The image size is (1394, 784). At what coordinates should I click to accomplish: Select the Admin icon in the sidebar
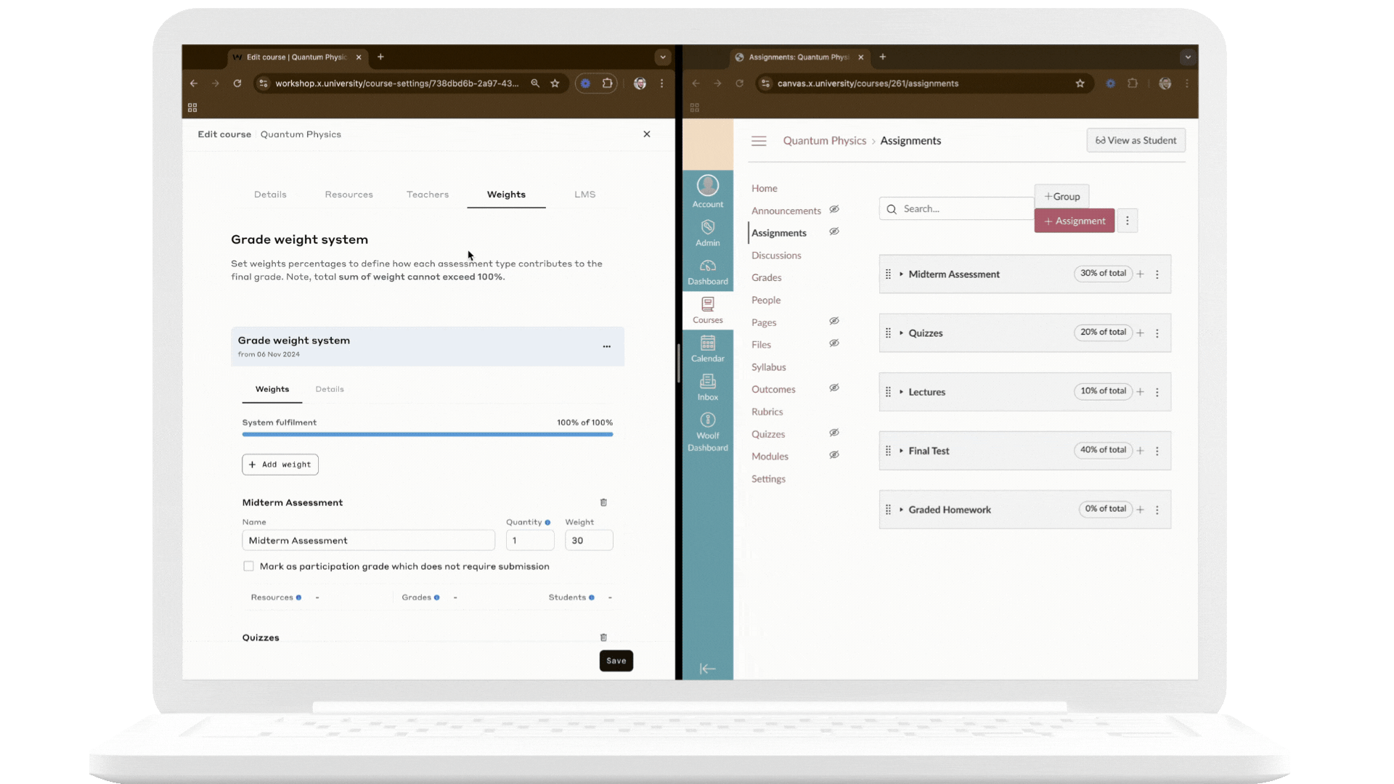707,234
